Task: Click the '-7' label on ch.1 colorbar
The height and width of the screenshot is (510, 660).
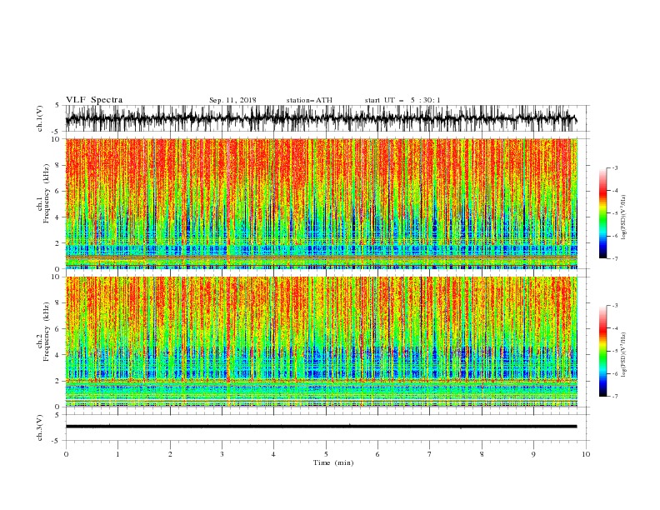Action: pyautogui.click(x=615, y=258)
